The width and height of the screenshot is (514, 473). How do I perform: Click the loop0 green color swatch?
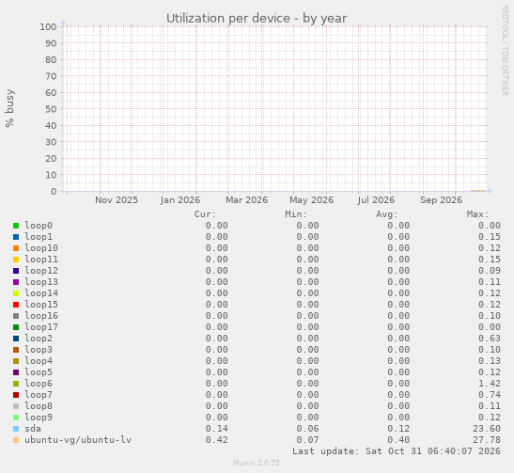[16, 226]
